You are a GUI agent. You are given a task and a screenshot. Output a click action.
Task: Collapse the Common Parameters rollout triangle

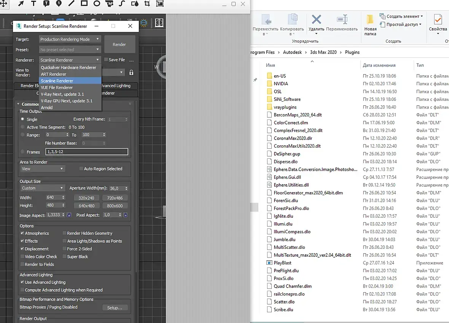click(x=18, y=104)
